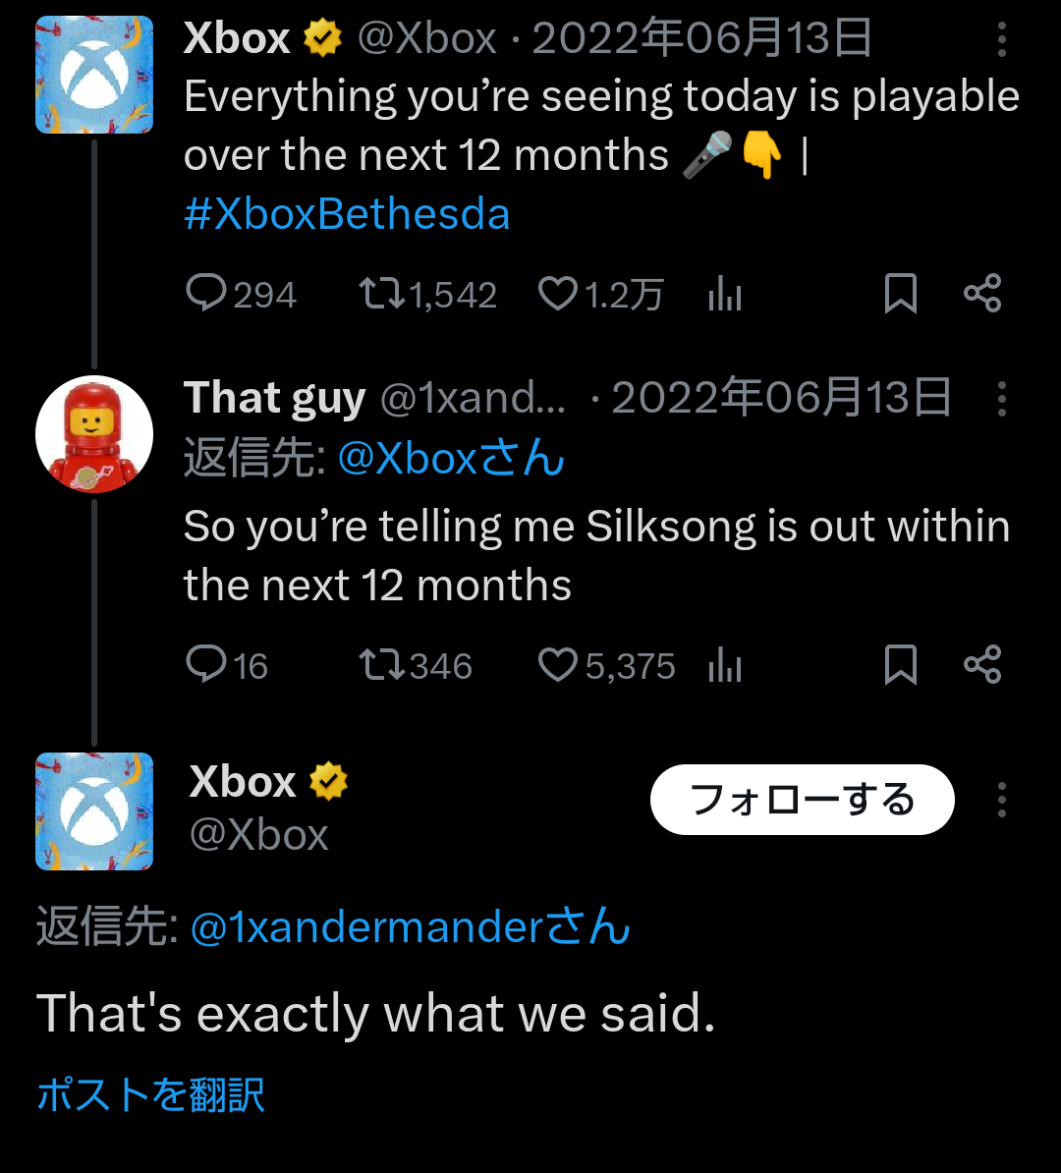This screenshot has width=1061, height=1173.
Task: Translate the post
Action: (150, 1094)
